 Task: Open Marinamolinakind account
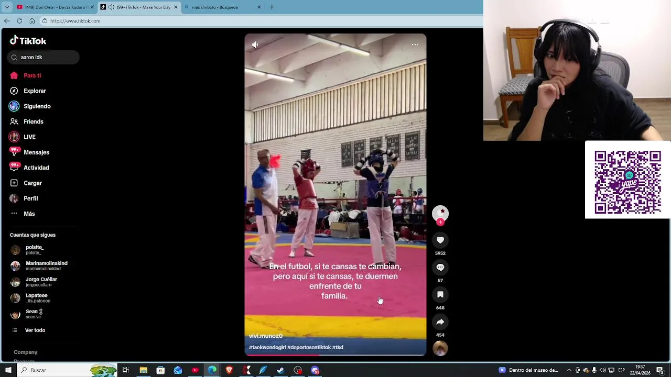point(39,266)
